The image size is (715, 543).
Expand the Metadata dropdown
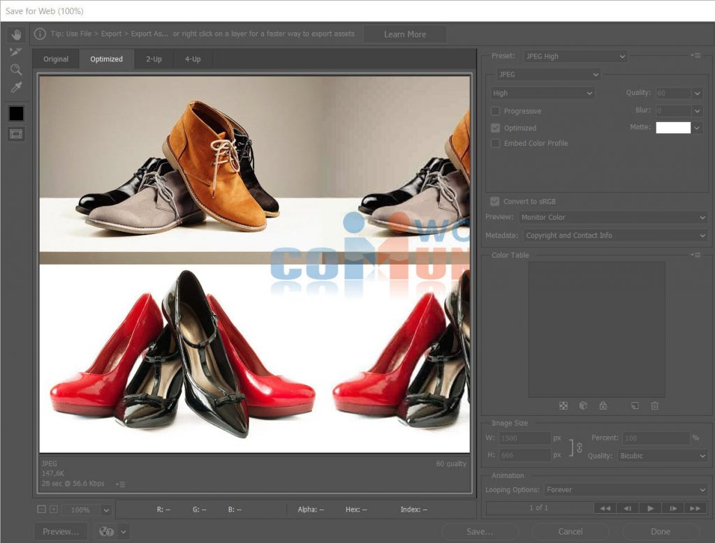[614, 236]
